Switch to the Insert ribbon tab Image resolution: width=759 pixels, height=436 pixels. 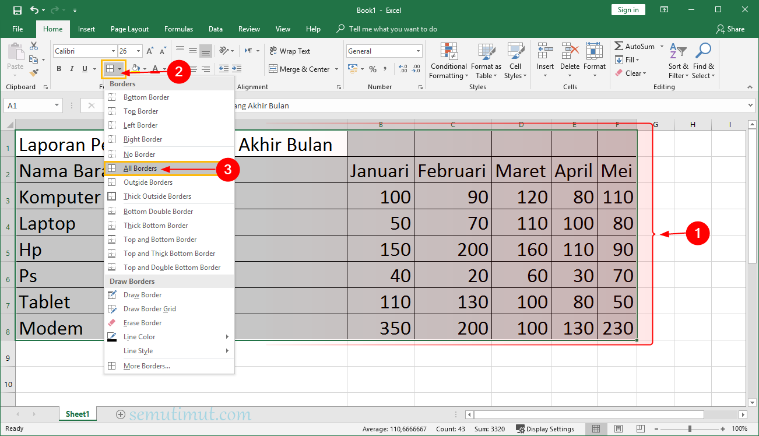pyautogui.click(x=87, y=29)
